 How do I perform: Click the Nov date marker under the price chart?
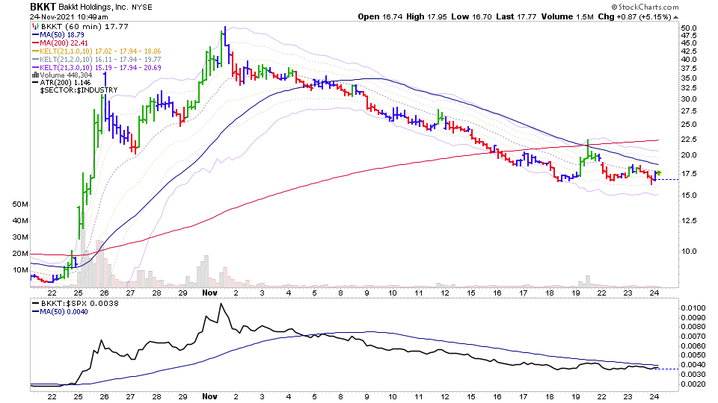pyautogui.click(x=209, y=293)
